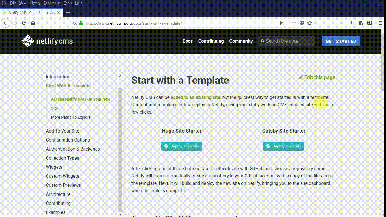The height and width of the screenshot is (217, 386).
Task: Click the Edit this page link
Action: coord(317,77)
